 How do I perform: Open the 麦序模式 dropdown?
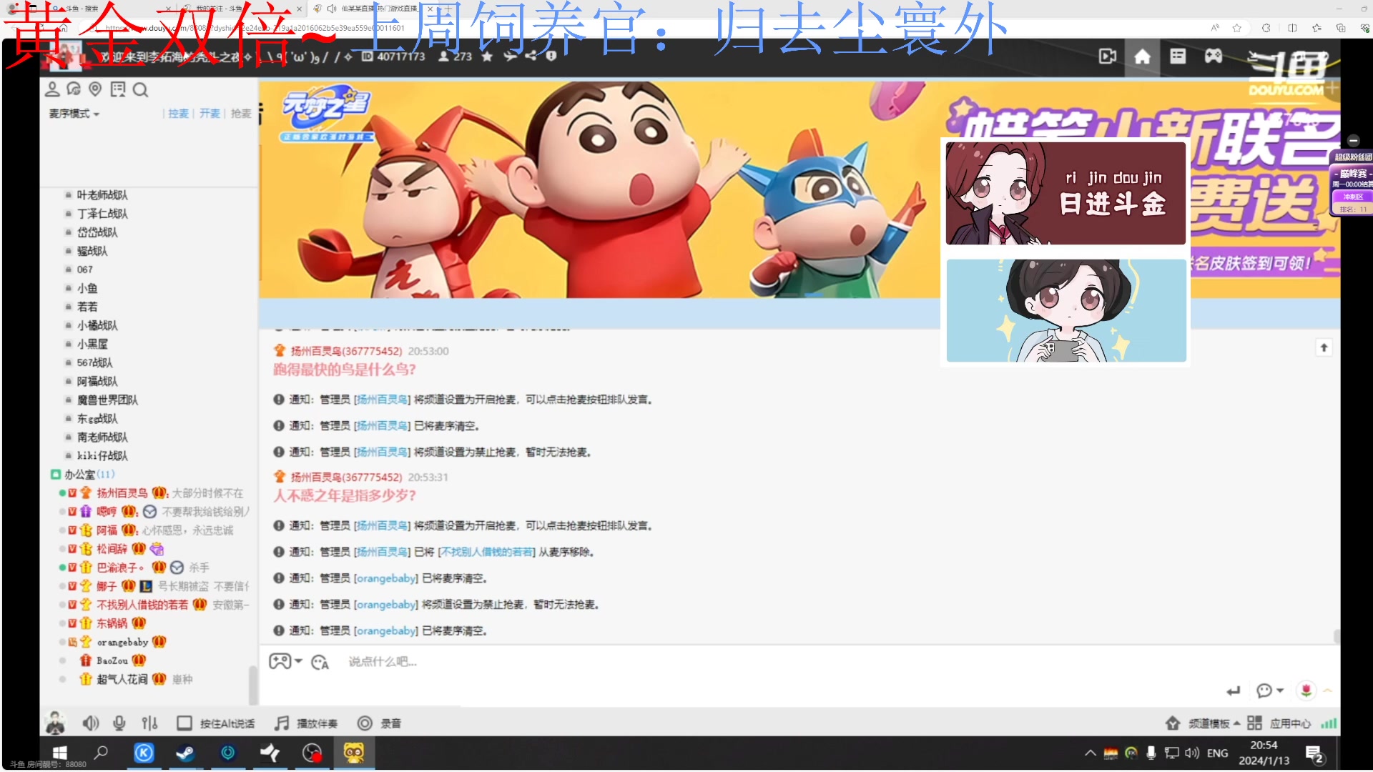click(x=74, y=114)
